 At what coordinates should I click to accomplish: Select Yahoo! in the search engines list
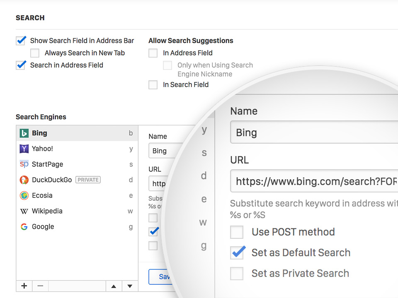[77, 149]
